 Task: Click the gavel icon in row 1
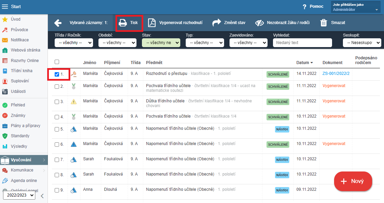pyautogui.click(x=73, y=74)
